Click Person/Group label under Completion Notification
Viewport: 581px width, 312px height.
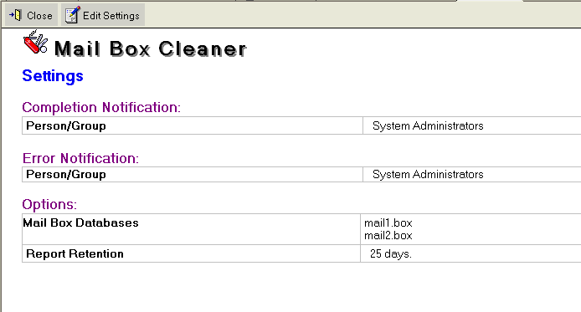(66, 125)
